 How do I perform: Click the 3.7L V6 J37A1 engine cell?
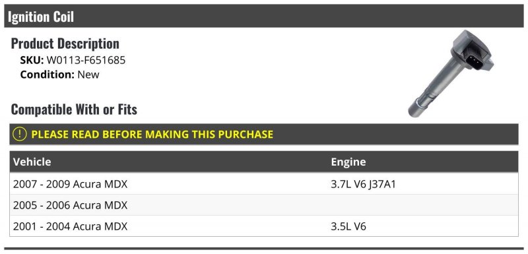363,184
